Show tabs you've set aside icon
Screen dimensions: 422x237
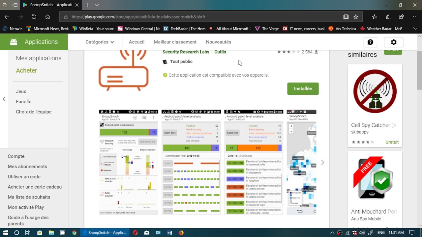(5, 5)
